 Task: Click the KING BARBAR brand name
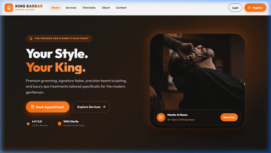pyautogui.click(x=29, y=6)
